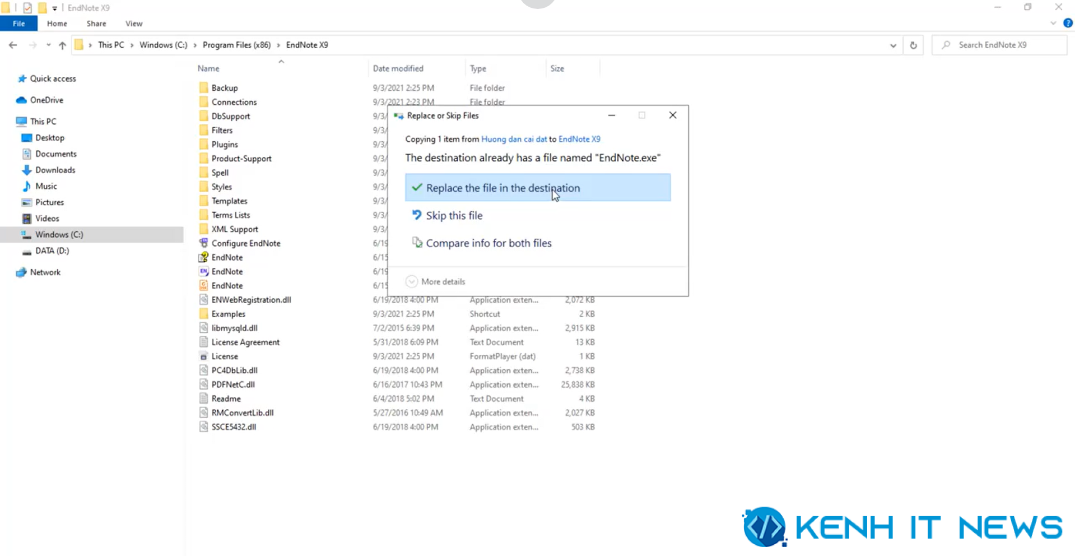Switch to the Home ribbon tab

coord(57,24)
